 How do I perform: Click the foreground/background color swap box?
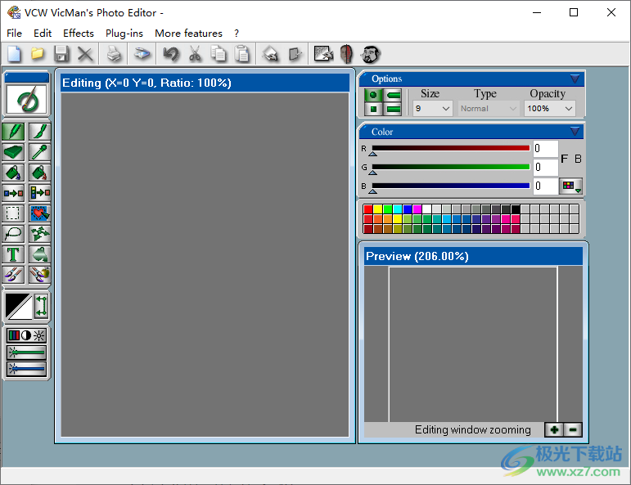19,307
